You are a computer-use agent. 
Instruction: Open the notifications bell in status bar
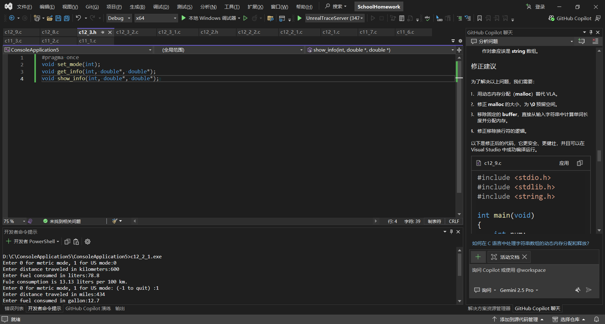pos(596,319)
